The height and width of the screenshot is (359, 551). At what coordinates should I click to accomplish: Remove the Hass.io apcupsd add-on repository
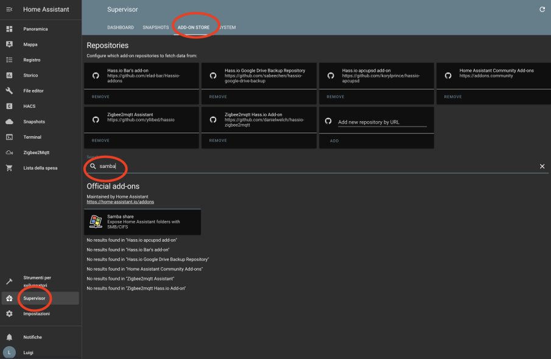click(x=335, y=97)
